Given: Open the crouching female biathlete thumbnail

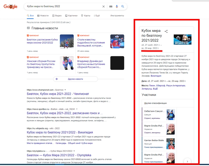Looking at the screenshot, I should (x=67, y=63).
